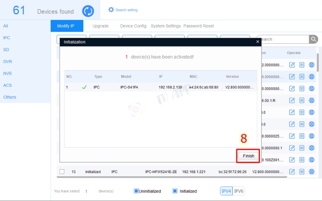
Task: Open details list icon for device 13
Action: pyautogui.click(x=301, y=172)
